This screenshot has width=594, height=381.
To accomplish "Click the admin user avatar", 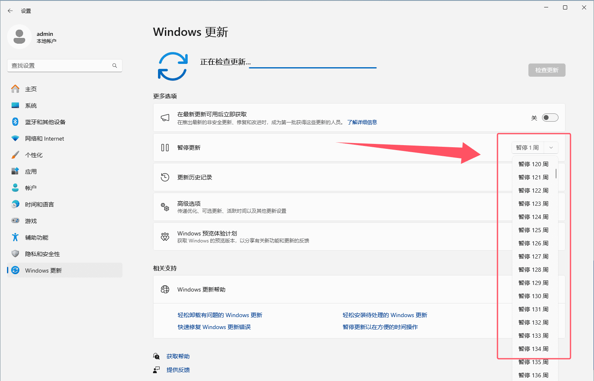I will click(19, 37).
